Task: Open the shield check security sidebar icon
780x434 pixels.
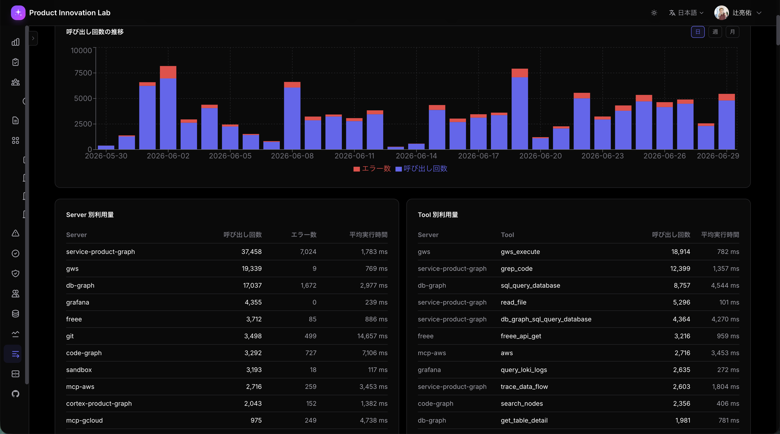Action: [16, 273]
